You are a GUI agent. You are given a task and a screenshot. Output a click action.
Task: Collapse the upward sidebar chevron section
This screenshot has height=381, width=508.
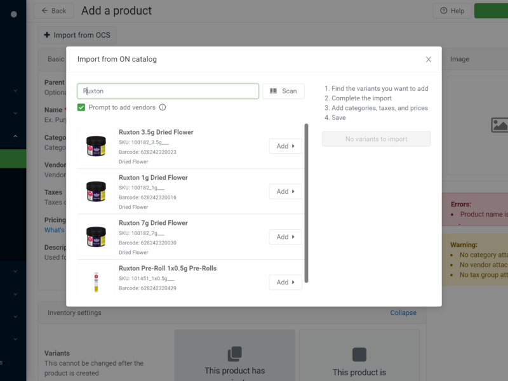[x=15, y=136]
